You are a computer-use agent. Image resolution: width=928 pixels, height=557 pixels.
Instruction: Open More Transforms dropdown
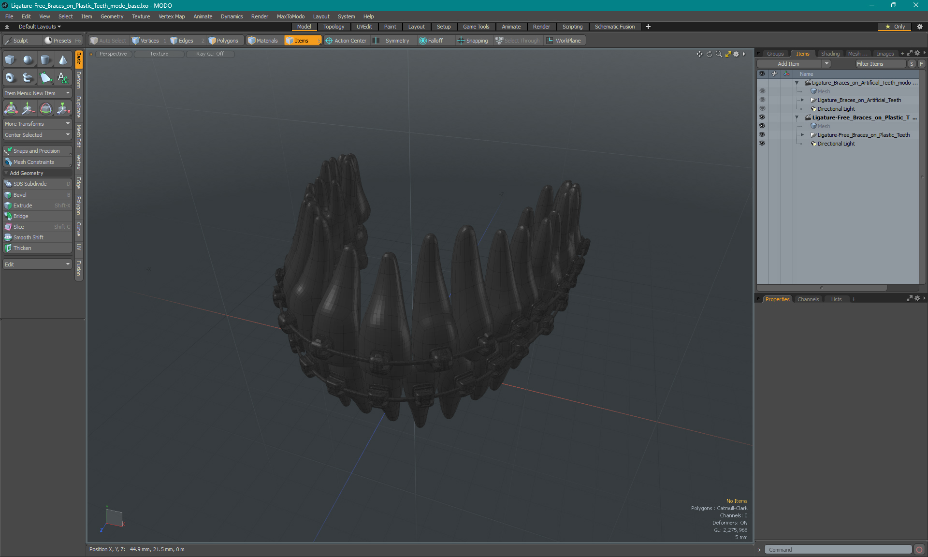coord(37,124)
